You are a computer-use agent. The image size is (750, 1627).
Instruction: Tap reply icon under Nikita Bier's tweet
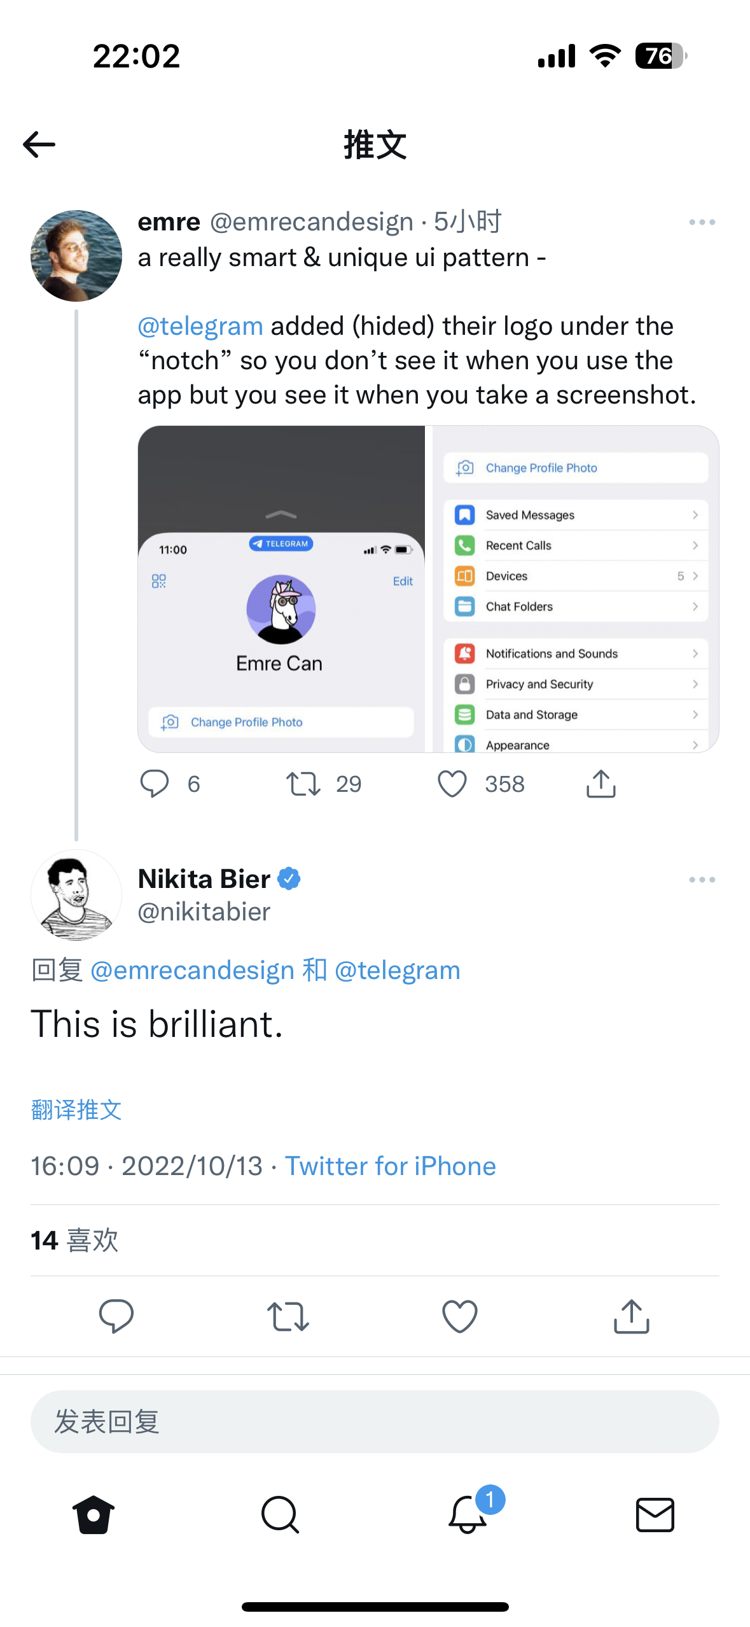(116, 1316)
